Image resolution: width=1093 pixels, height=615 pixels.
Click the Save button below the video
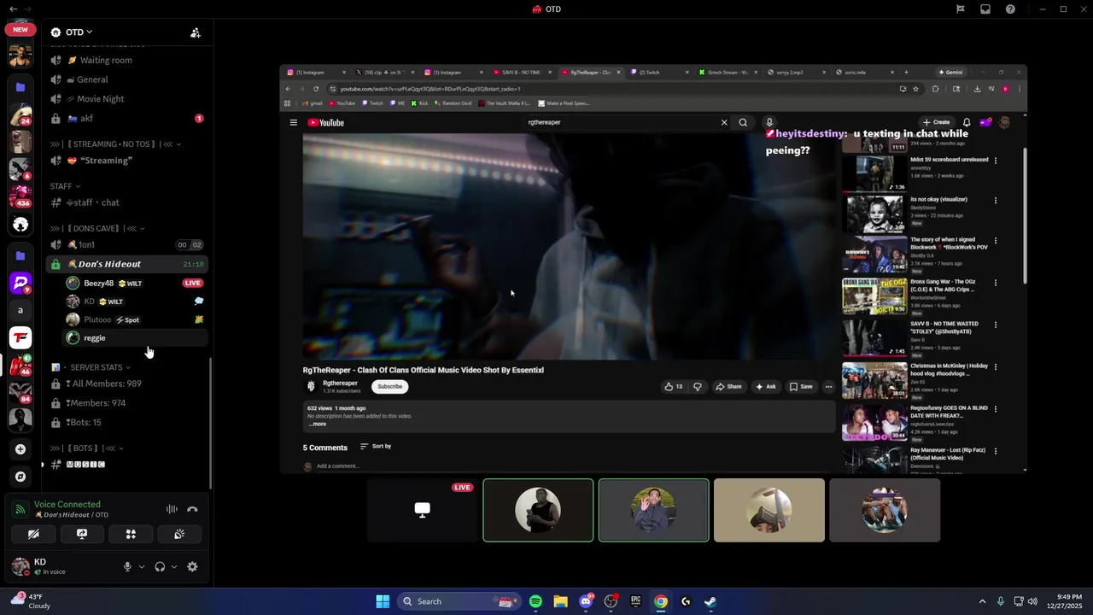[x=801, y=386]
